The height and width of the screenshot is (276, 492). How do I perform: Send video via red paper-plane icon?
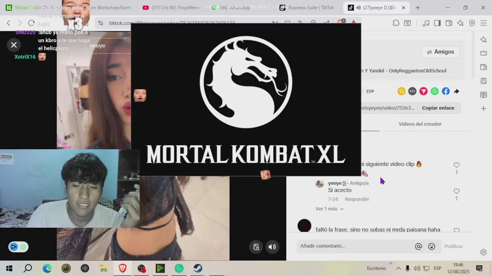(424, 91)
